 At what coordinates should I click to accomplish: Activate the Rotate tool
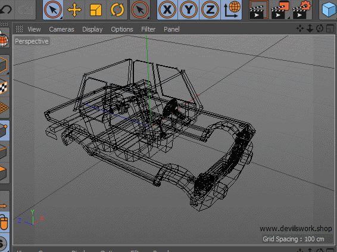117,10
